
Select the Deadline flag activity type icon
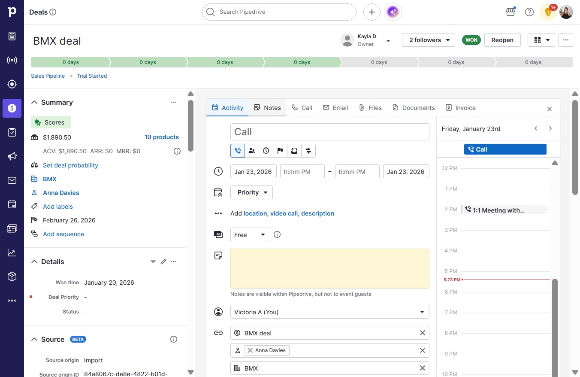[280, 151]
